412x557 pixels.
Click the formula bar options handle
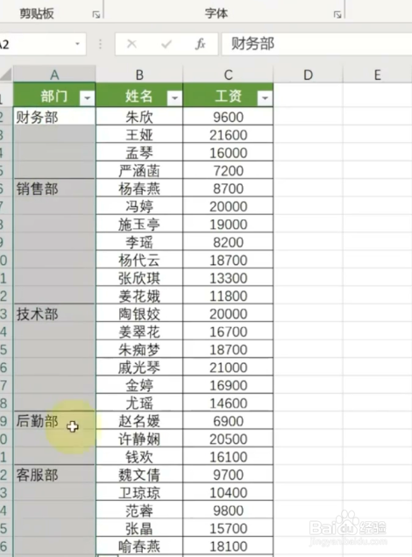pyautogui.click(x=101, y=44)
